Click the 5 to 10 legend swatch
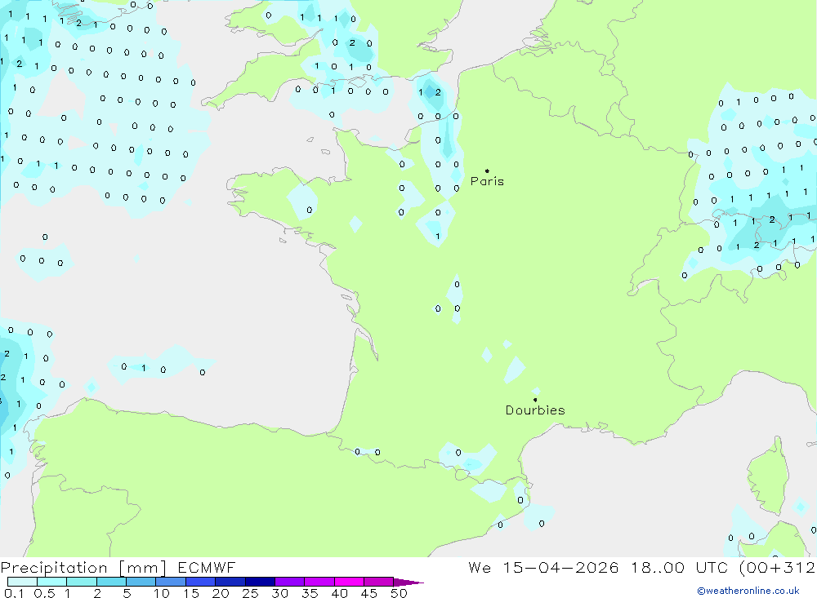 [141, 582]
